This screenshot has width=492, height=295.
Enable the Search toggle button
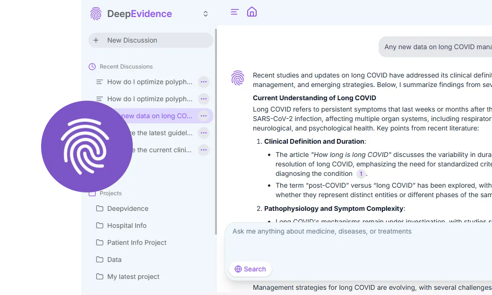250,269
